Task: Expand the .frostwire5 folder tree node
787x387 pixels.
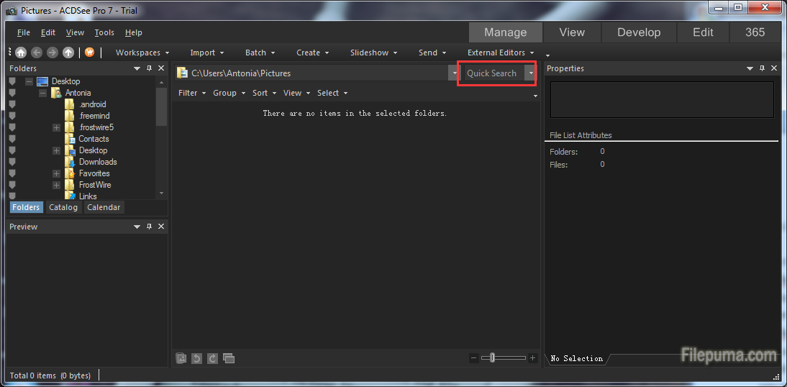Action: coord(56,127)
